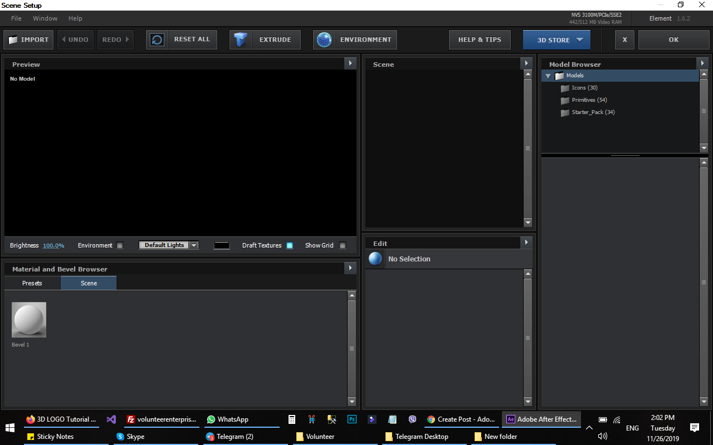
Task: Click the OK button to confirm
Action: coord(673,39)
